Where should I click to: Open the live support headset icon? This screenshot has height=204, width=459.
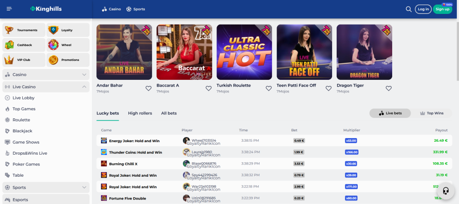click(446, 191)
